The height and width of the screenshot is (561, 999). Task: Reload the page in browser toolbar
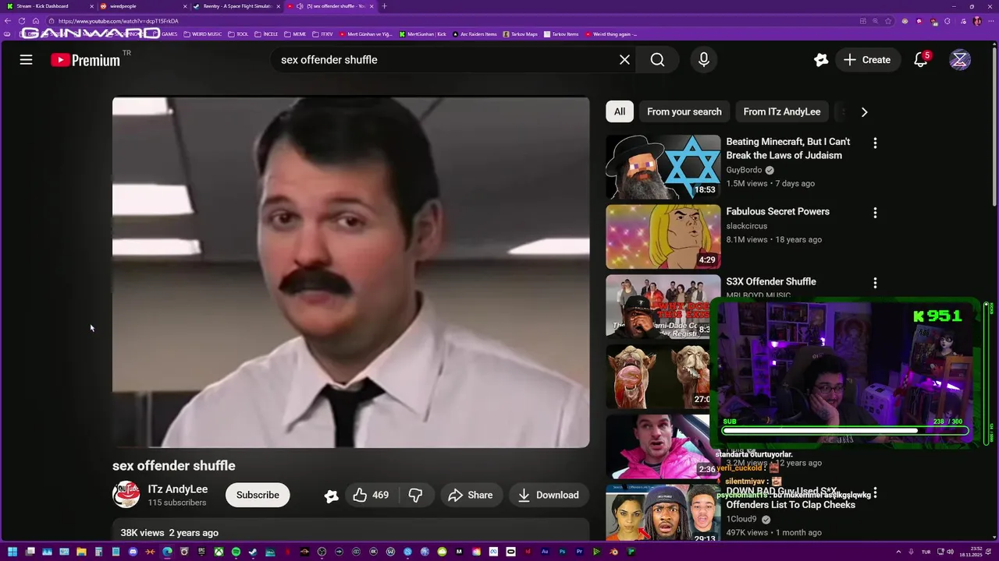[22, 21]
